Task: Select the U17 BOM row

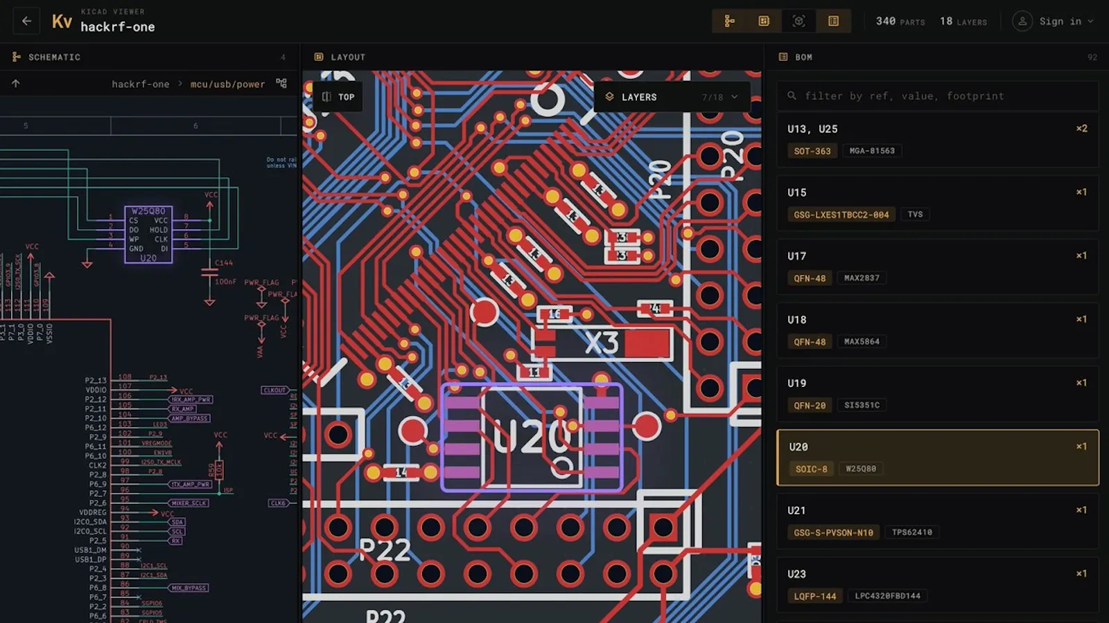Action: tap(938, 267)
